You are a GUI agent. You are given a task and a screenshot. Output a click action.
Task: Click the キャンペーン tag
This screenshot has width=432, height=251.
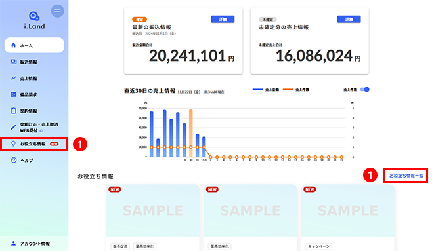[319, 246]
